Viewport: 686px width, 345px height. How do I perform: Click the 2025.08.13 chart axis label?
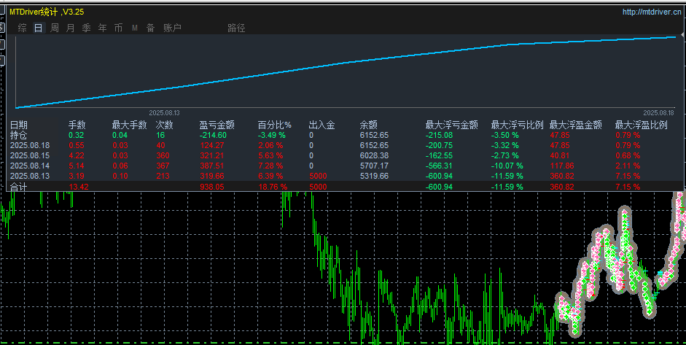pyautogui.click(x=164, y=113)
